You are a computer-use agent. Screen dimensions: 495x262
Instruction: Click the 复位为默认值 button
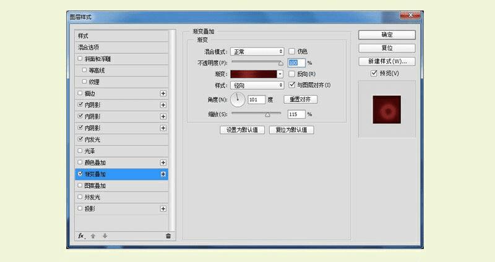[291, 130]
